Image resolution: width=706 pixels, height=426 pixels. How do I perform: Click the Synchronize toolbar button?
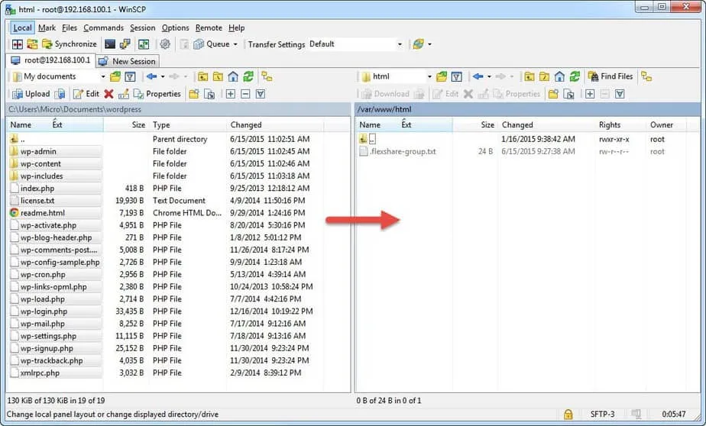(x=69, y=44)
